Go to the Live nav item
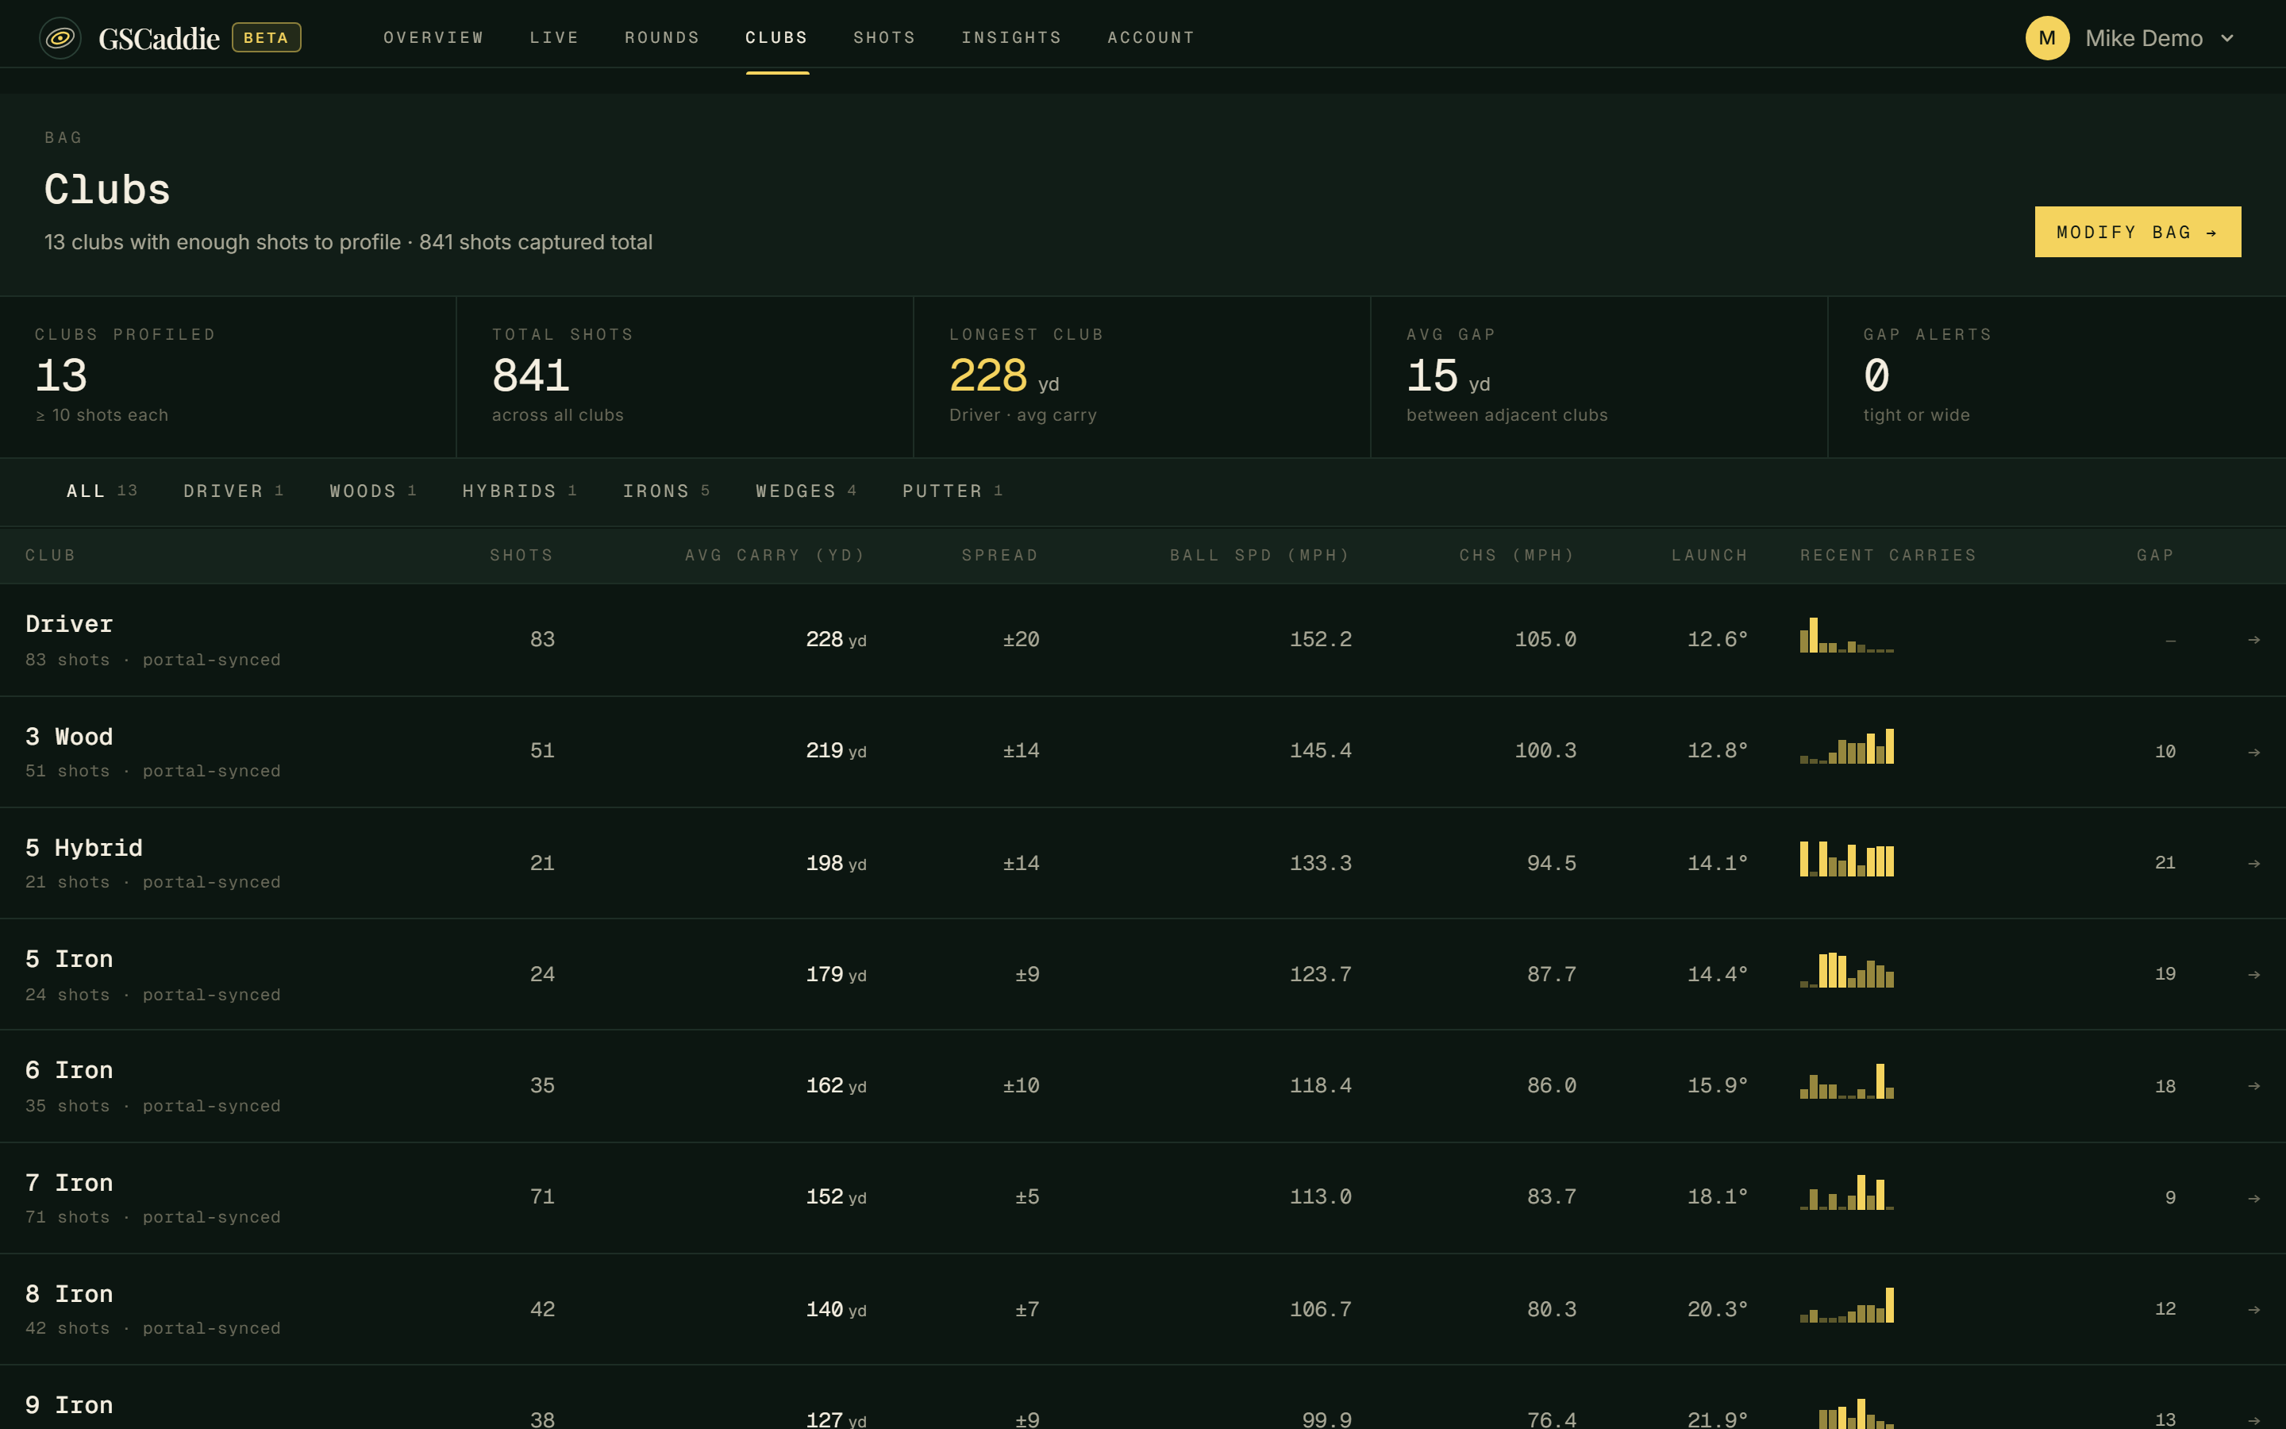 coord(553,38)
